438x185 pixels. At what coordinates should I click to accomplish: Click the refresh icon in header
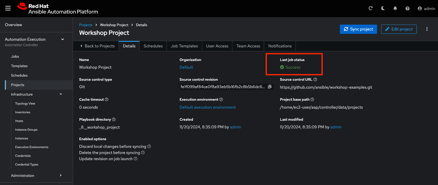coord(370,8)
